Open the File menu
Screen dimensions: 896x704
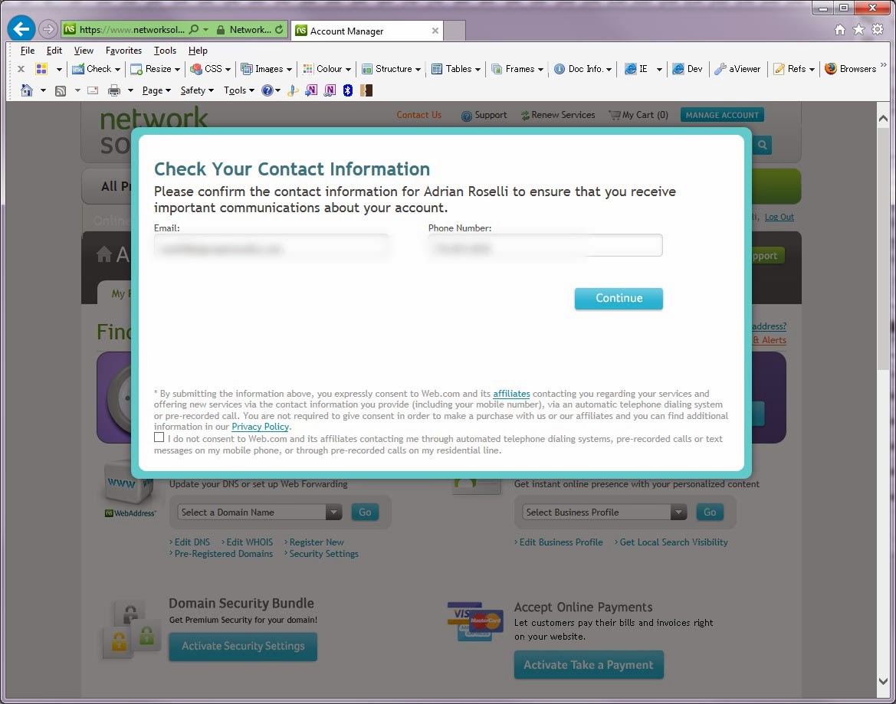click(x=28, y=51)
